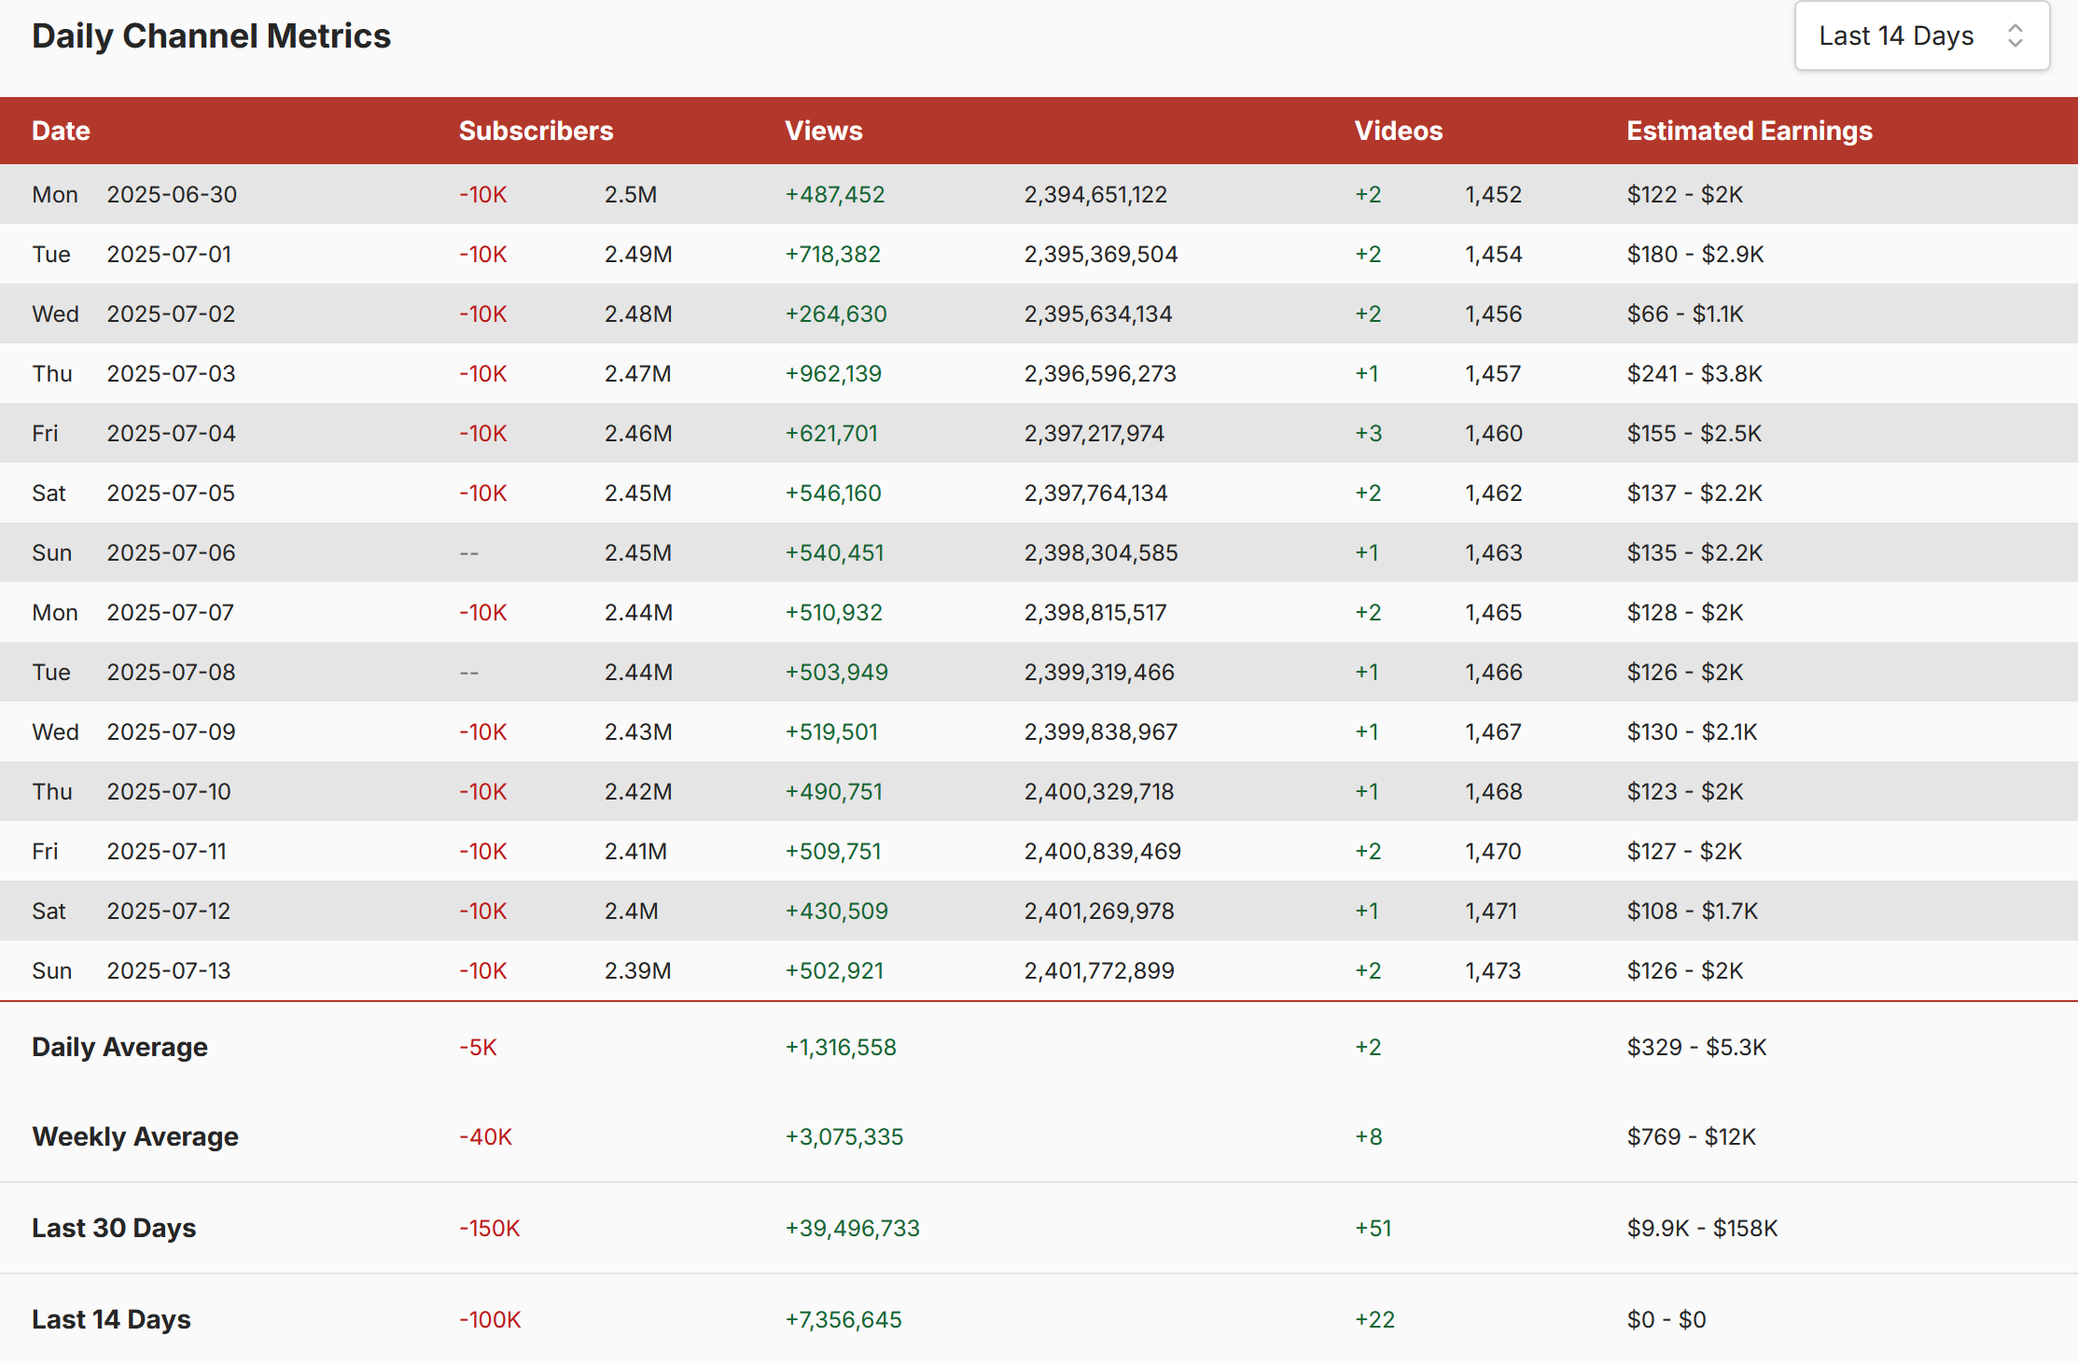Click total views 2,397,764,134

pos(1095,493)
